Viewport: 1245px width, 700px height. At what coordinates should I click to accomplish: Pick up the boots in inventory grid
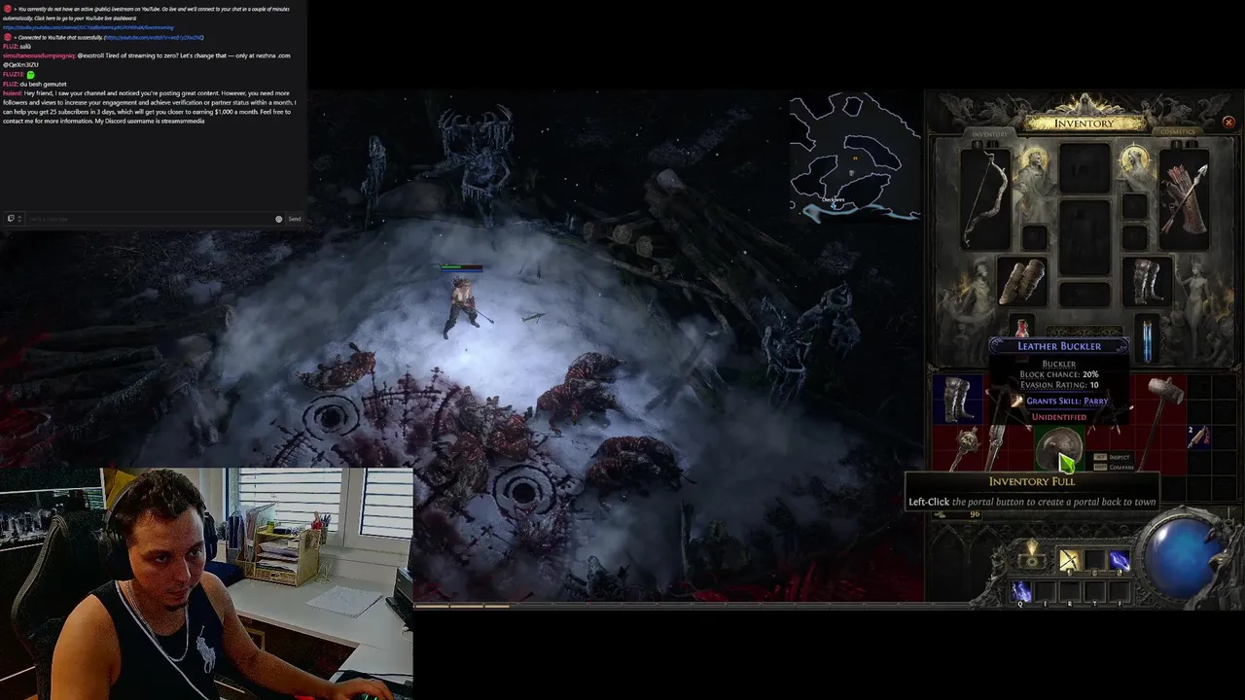pos(957,400)
